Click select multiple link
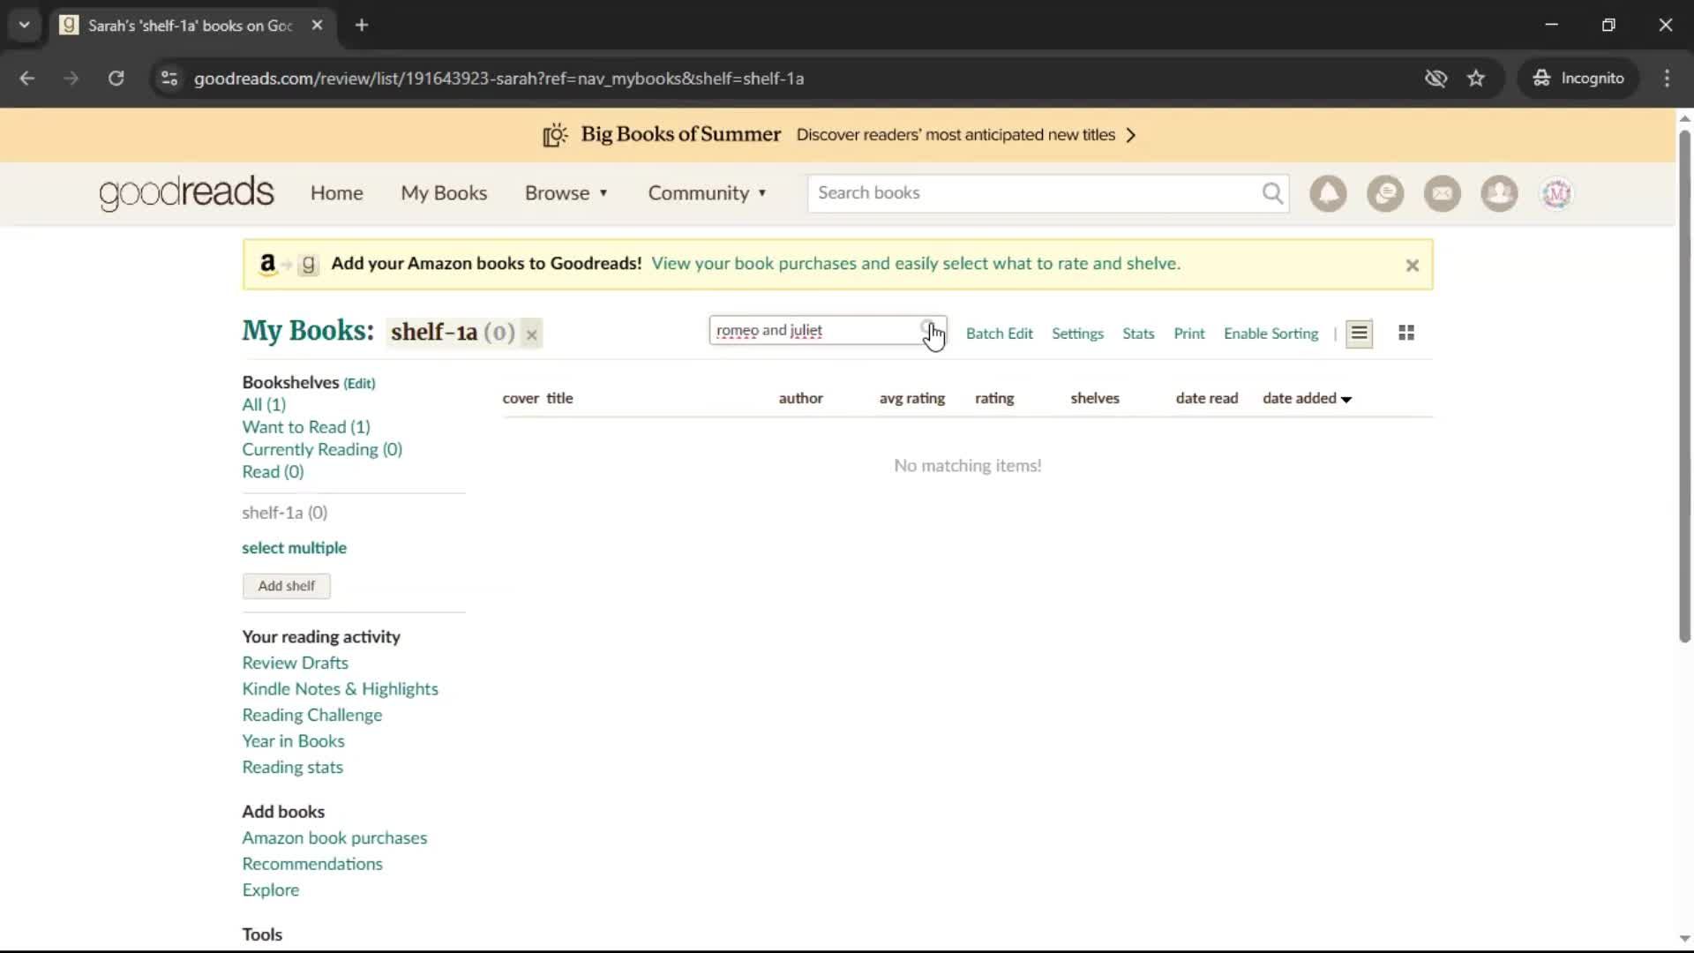Image resolution: width=1694 pixels, height=953 pixels. [x=294, y=548]
